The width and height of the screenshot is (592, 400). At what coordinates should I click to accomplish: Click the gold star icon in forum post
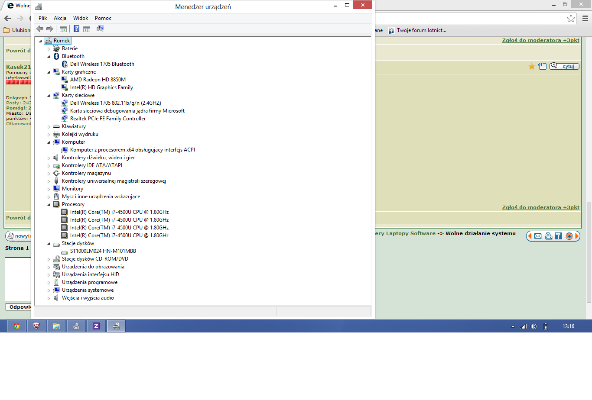(532, 66)
